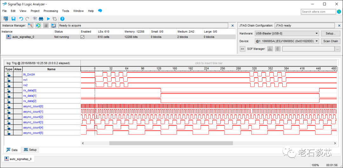Image resolution: width=343 pixels, height=168 pixels.
Task: Switch to the Setup tab
Action: click(30, 150)
